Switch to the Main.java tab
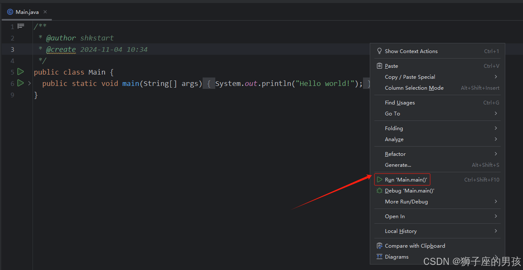Image resolution: width=523 pixels, height=270 pixels. point(26,12)
